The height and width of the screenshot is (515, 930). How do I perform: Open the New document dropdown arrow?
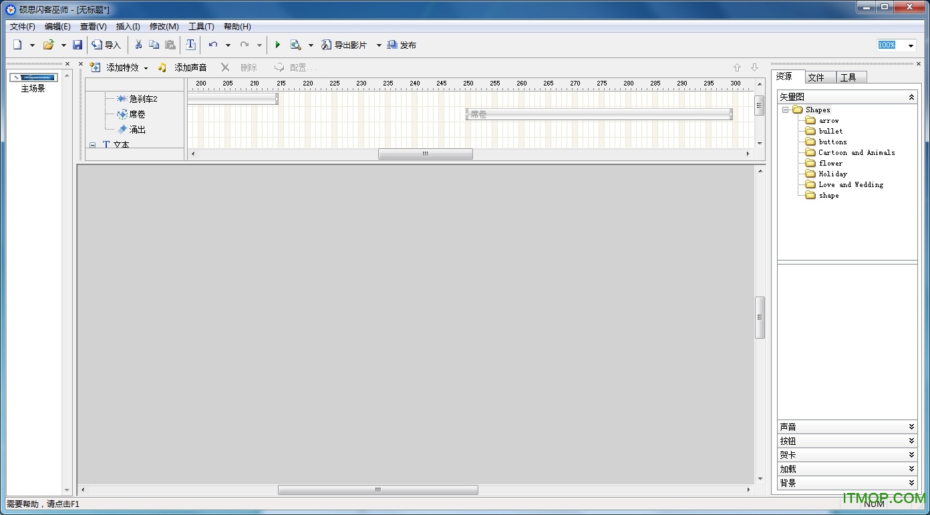point(32,45)
